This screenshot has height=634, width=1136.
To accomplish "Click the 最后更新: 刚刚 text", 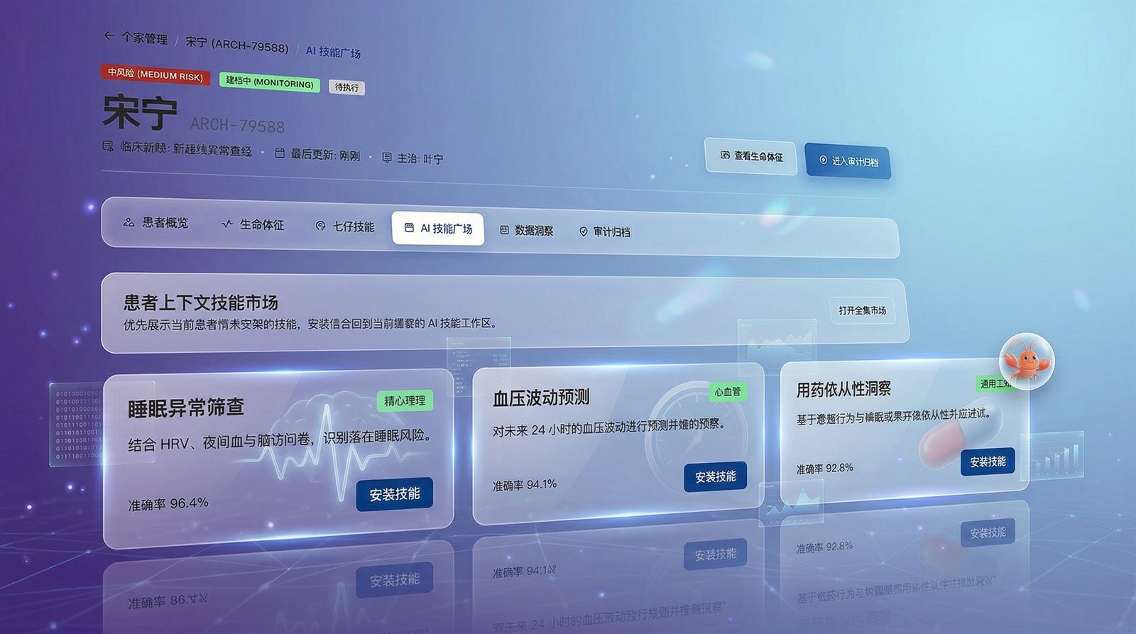I will coord(325,155).
